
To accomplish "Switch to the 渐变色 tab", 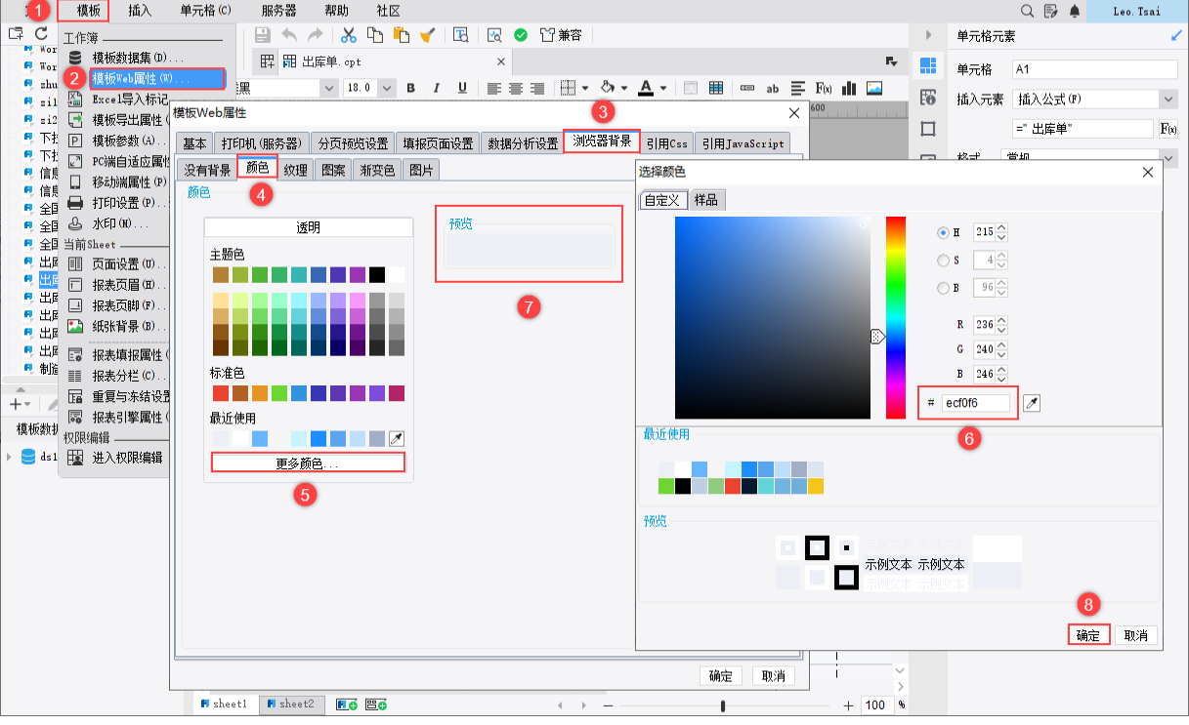I will point(377,170).
